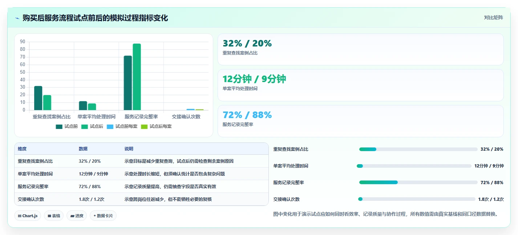Click the 进度 chip's icon
518x235 pixels.
(72, 216)
